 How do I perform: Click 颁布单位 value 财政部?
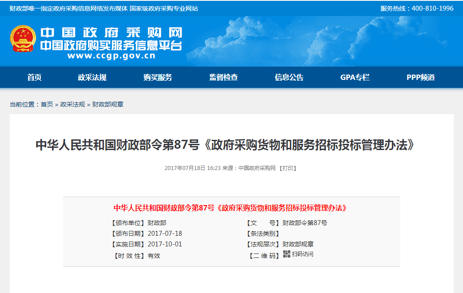coord(157,223)
